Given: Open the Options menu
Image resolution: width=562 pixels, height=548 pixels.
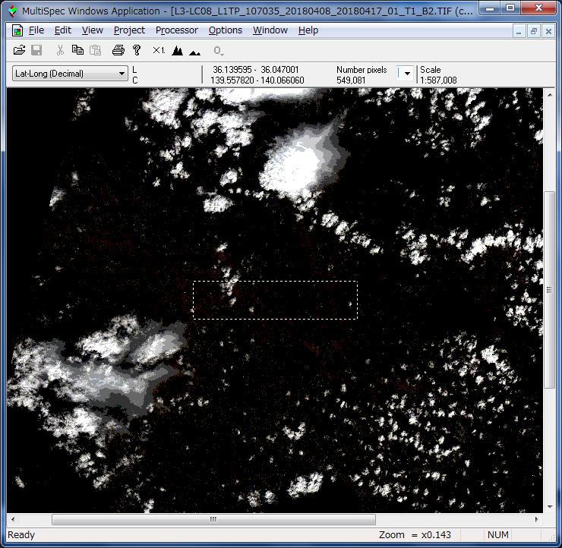Looking at the screenshot, I should [226, 30].
